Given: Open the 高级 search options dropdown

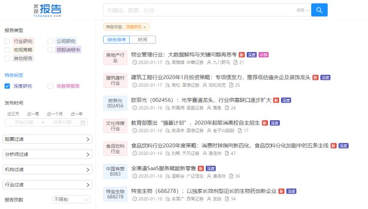Looking at the screenshot, I should coord(303,10).
